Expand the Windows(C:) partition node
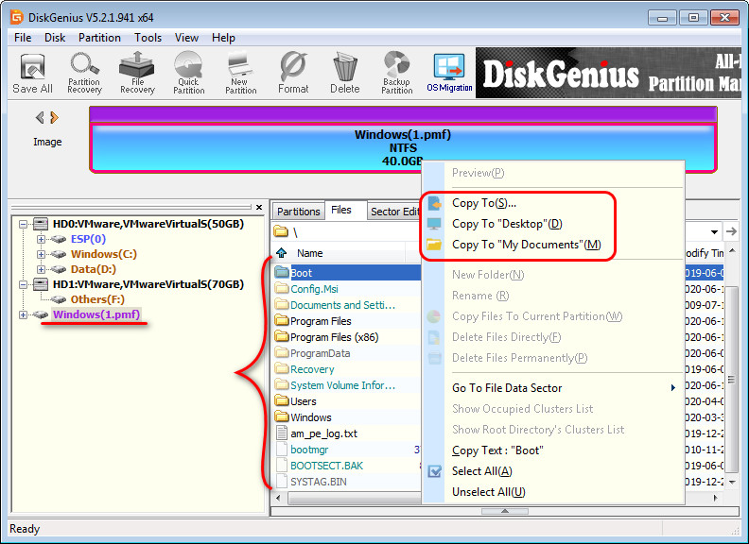Image resolution: width=749 pixels, height=544 pixels. [41, 254]
